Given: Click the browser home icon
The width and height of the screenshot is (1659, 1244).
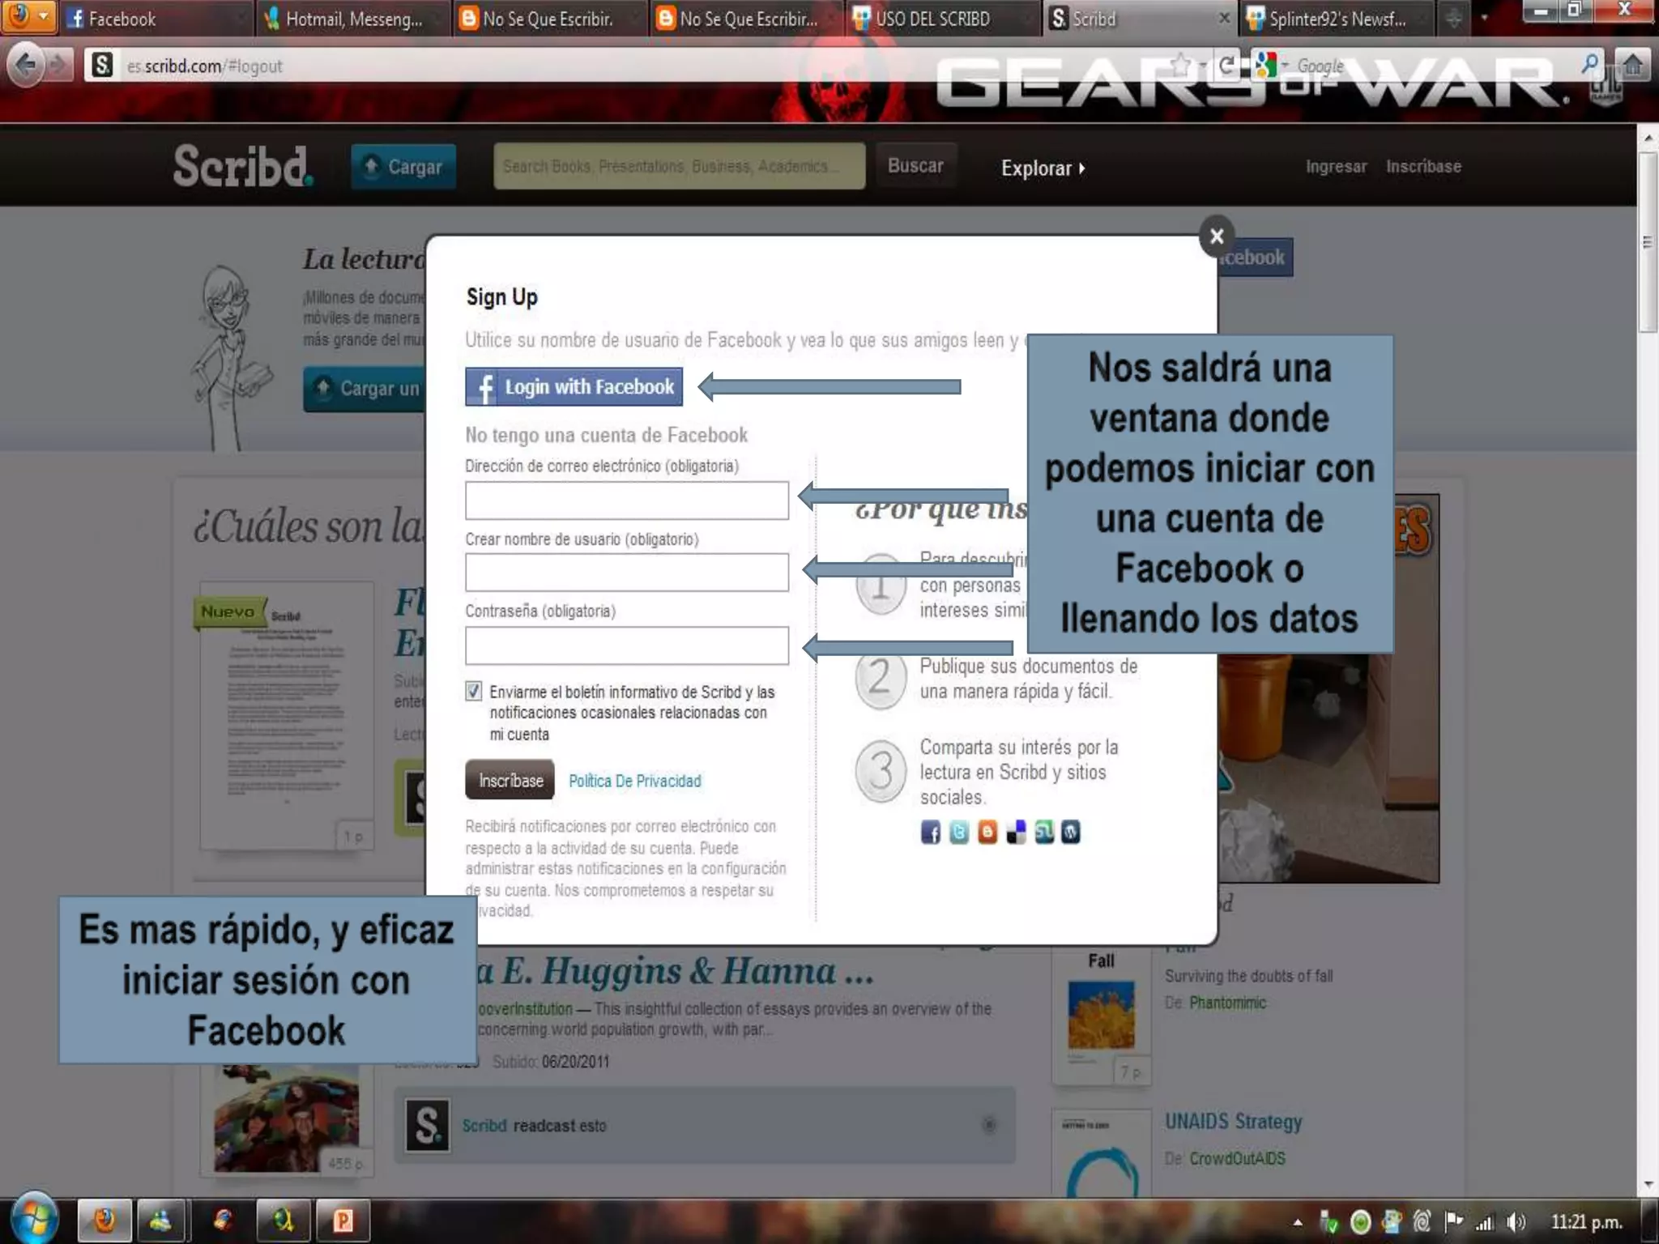Looking at the screenshot, I should (x=1633, y=65).
